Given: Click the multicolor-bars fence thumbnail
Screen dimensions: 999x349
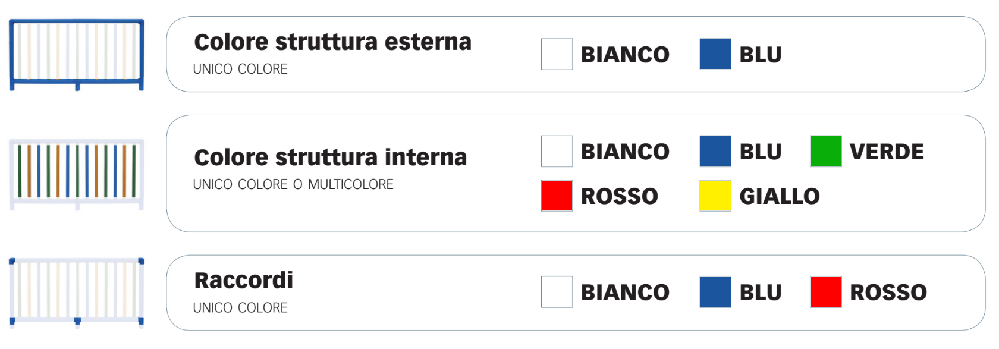Looking at the screenshot, I should point(77,175).
